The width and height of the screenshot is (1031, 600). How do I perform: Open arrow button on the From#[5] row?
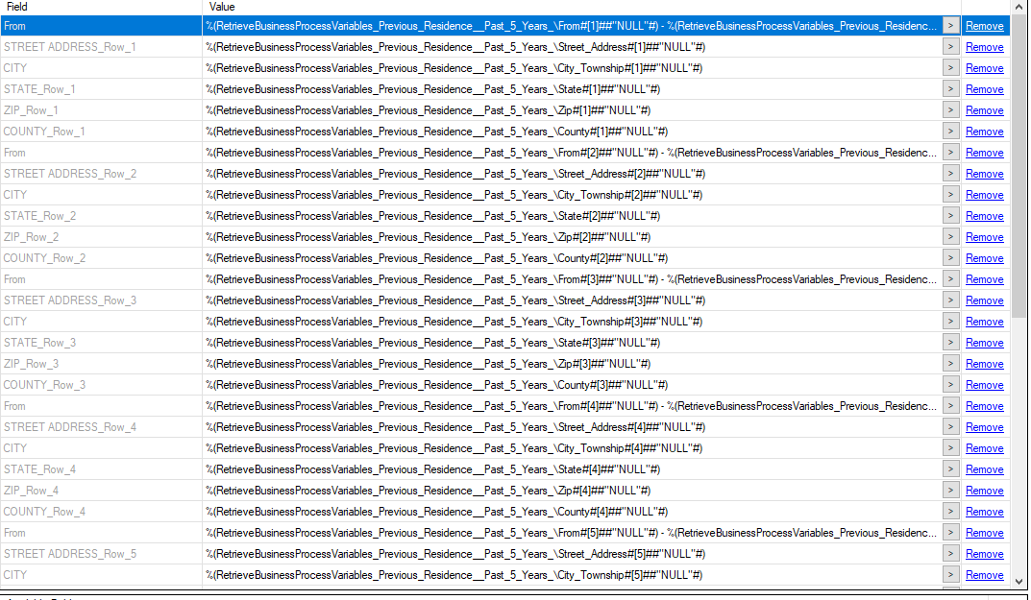tap(951, 532)
